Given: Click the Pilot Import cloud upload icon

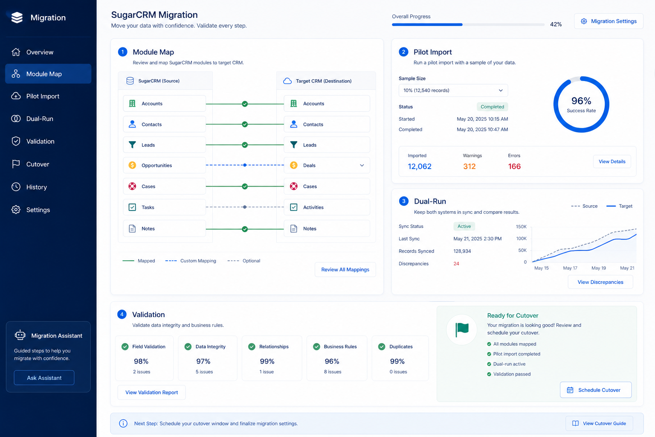Looking at the screenshot, I should 16,96.
